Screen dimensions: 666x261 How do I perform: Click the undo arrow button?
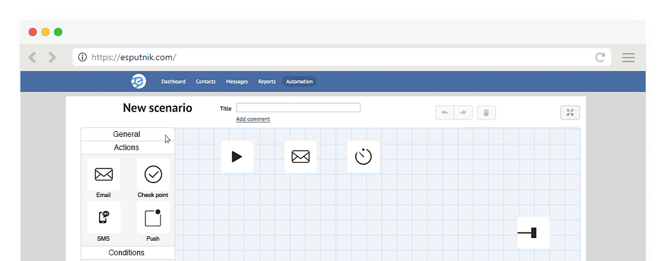pyautogui.click(x=444, y=113)
